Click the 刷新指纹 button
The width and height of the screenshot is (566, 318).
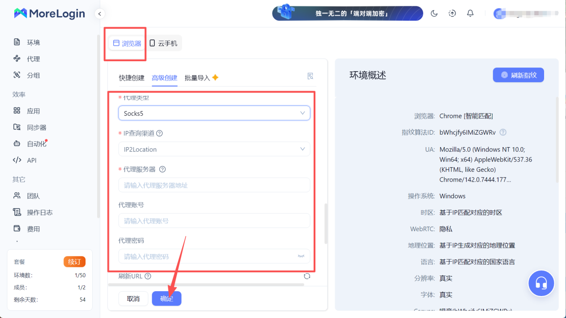coord(518,75)
